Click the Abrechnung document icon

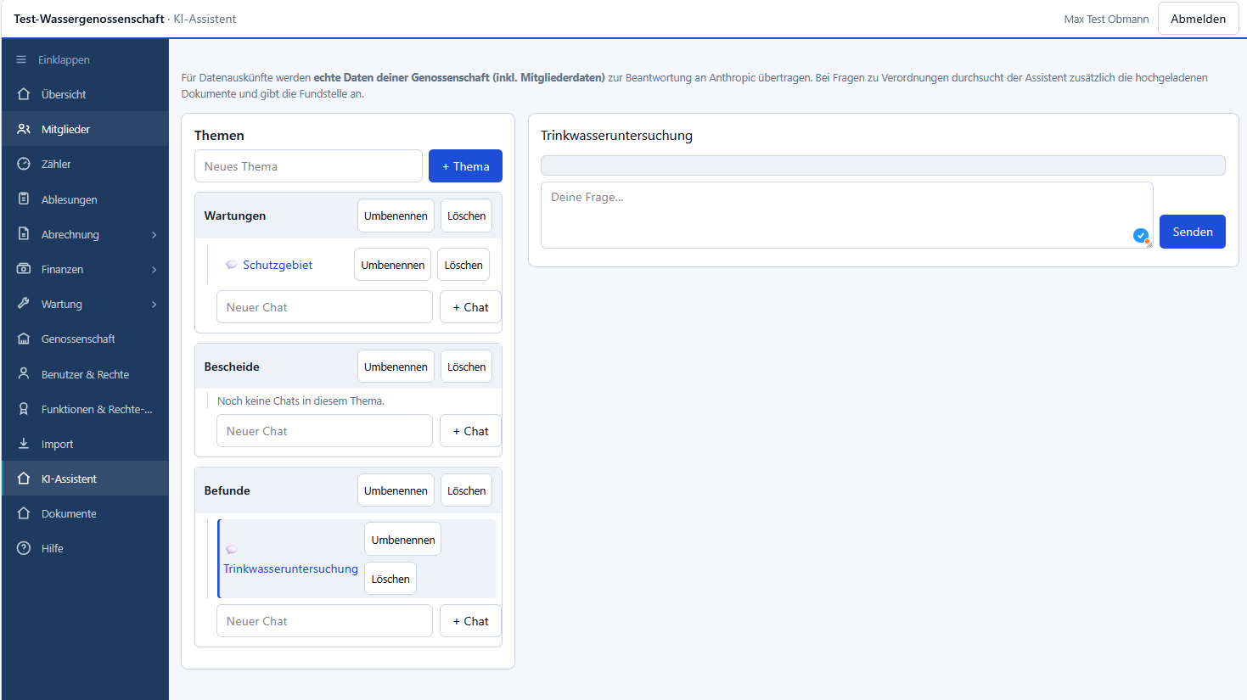24,234
